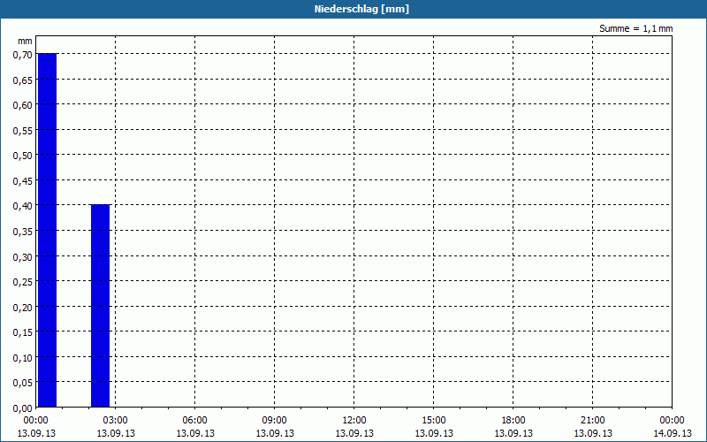707x442 pixels.
Task: Click the 18:00 time axis label
Action: click(x=513, y=421)
